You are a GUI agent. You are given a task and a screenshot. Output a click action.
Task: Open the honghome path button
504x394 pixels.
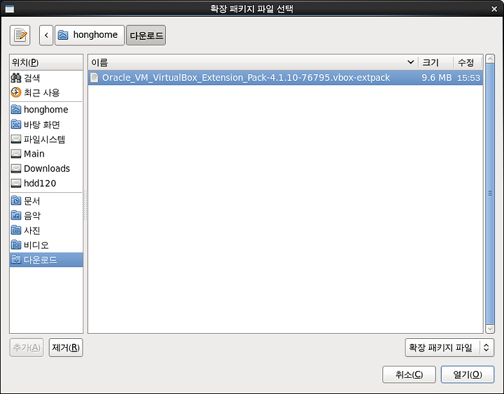[x=90, y=35]
